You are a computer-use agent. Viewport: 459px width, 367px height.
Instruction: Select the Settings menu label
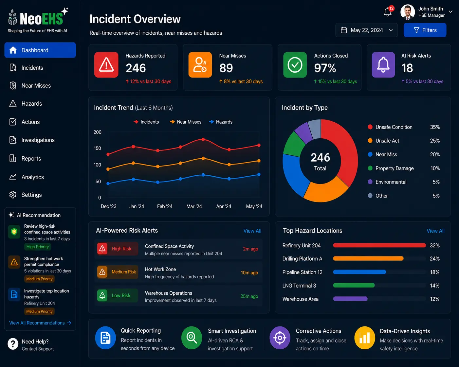click(32, 195)
